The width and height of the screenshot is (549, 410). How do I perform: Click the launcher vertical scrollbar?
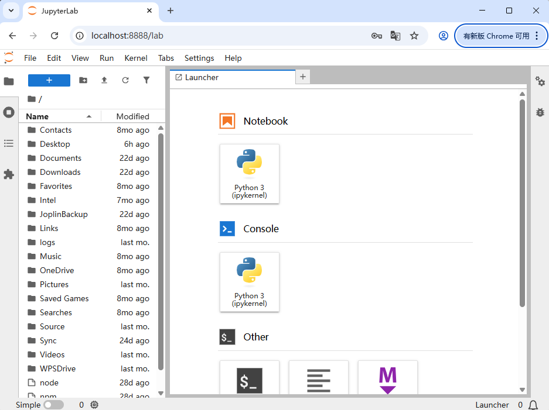coord(522,203)
